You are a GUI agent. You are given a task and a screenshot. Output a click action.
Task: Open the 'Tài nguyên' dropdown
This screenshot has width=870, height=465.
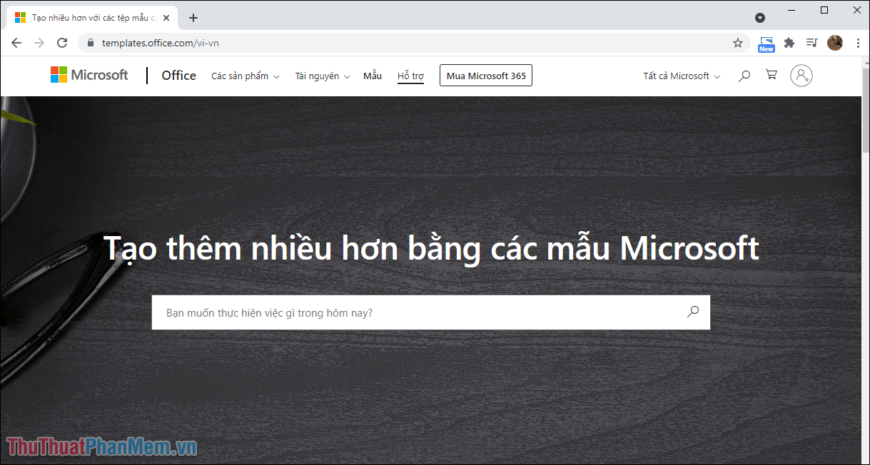click(x=322, y=75)
